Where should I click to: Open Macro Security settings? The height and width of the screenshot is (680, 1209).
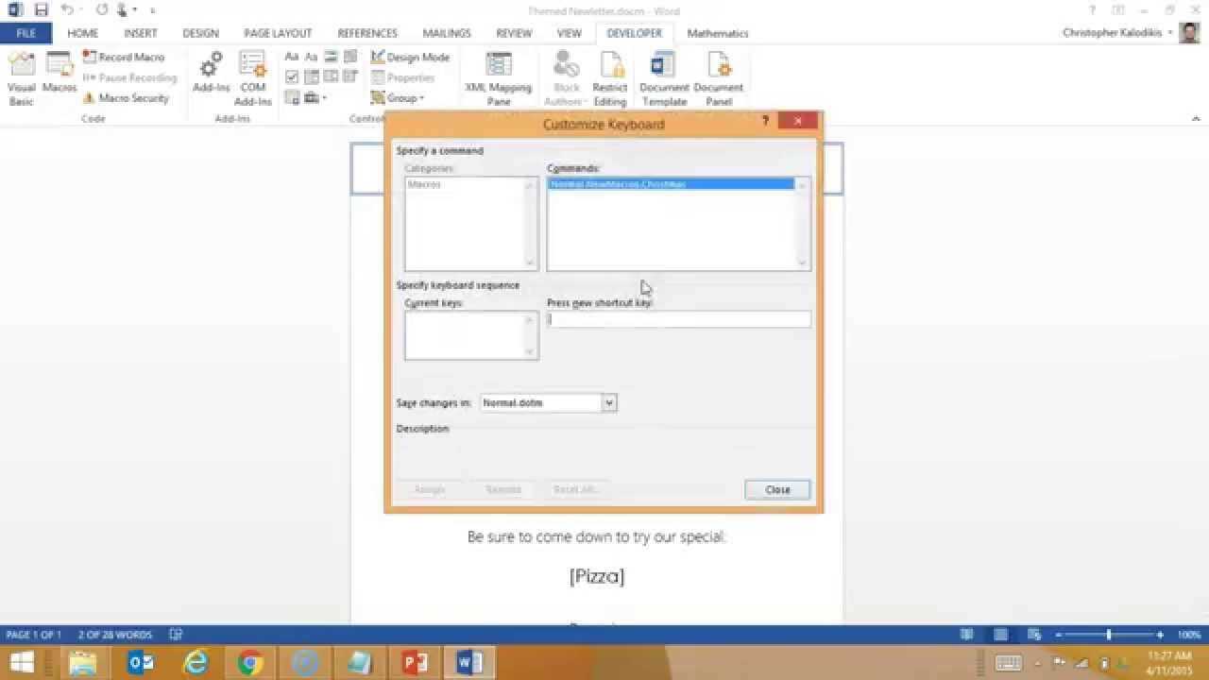tap(126, 98)
